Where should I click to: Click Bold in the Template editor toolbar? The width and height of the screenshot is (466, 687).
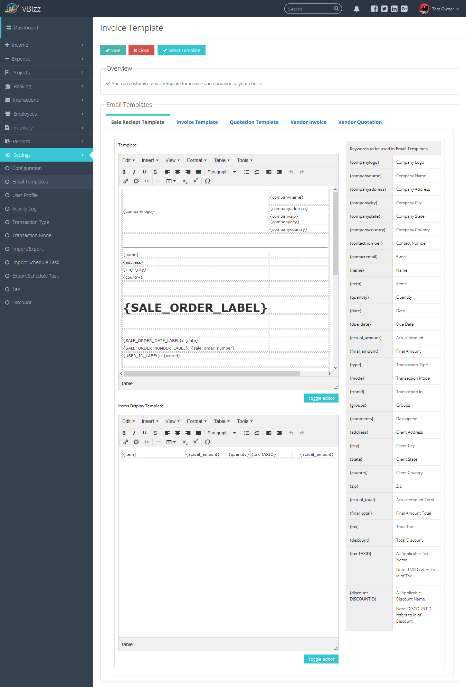tap(124, 172)
